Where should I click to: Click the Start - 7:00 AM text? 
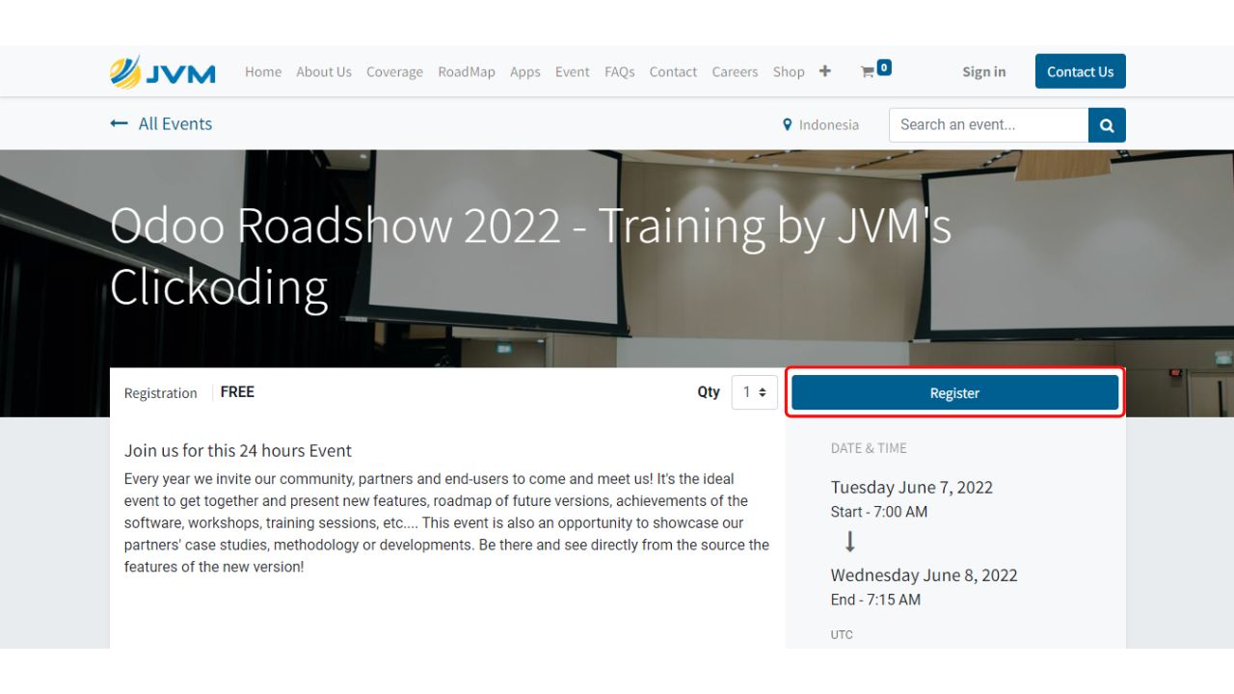tap(879, 512)
